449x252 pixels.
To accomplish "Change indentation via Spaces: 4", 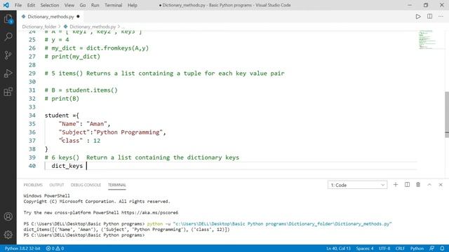I will 365,248.
